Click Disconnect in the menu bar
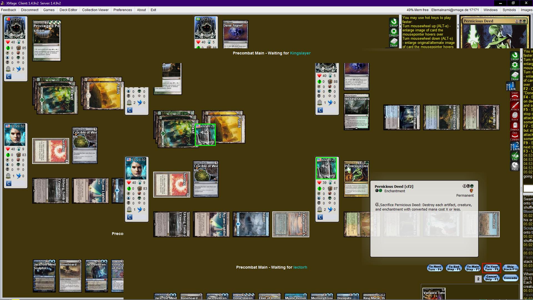This screenshot has height=300, width=533. tap(30, 10)
